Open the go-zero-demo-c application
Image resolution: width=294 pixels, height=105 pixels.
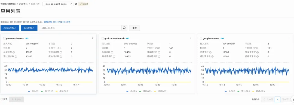[15, 38]
